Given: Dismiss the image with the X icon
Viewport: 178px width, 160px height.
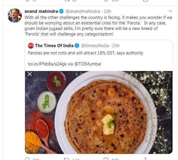Looking at the screenshot, I should point(30,74).
